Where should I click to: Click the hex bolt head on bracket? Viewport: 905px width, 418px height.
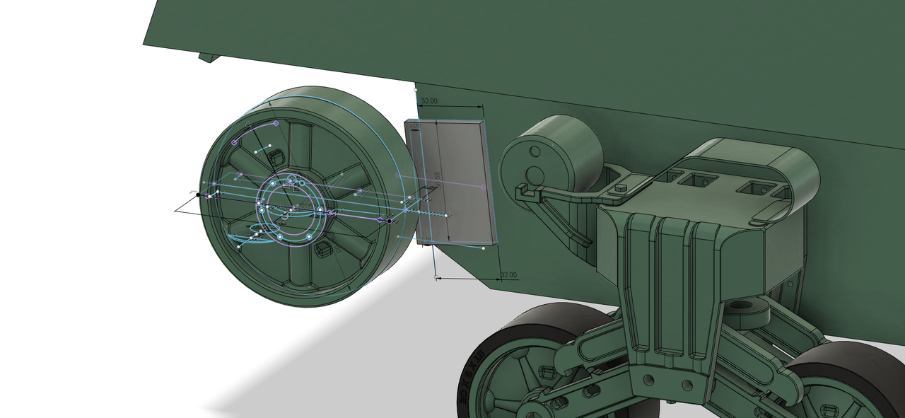point(621,189)
